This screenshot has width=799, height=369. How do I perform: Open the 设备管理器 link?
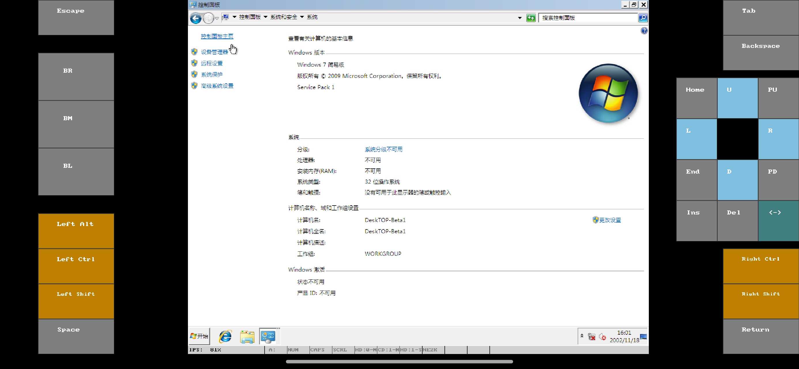[214, 52]
